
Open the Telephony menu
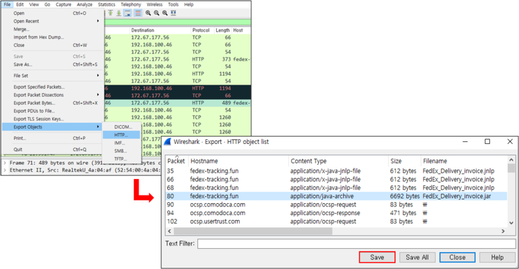tap(131, 5)
